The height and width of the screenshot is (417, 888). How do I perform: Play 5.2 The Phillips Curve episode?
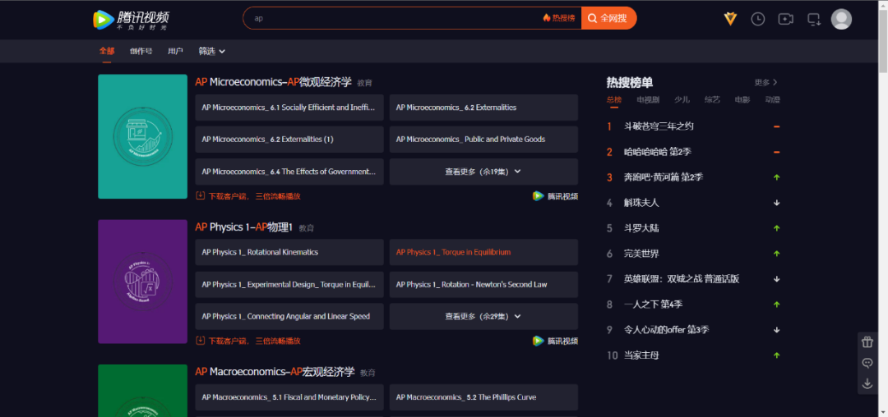[483, 397]
